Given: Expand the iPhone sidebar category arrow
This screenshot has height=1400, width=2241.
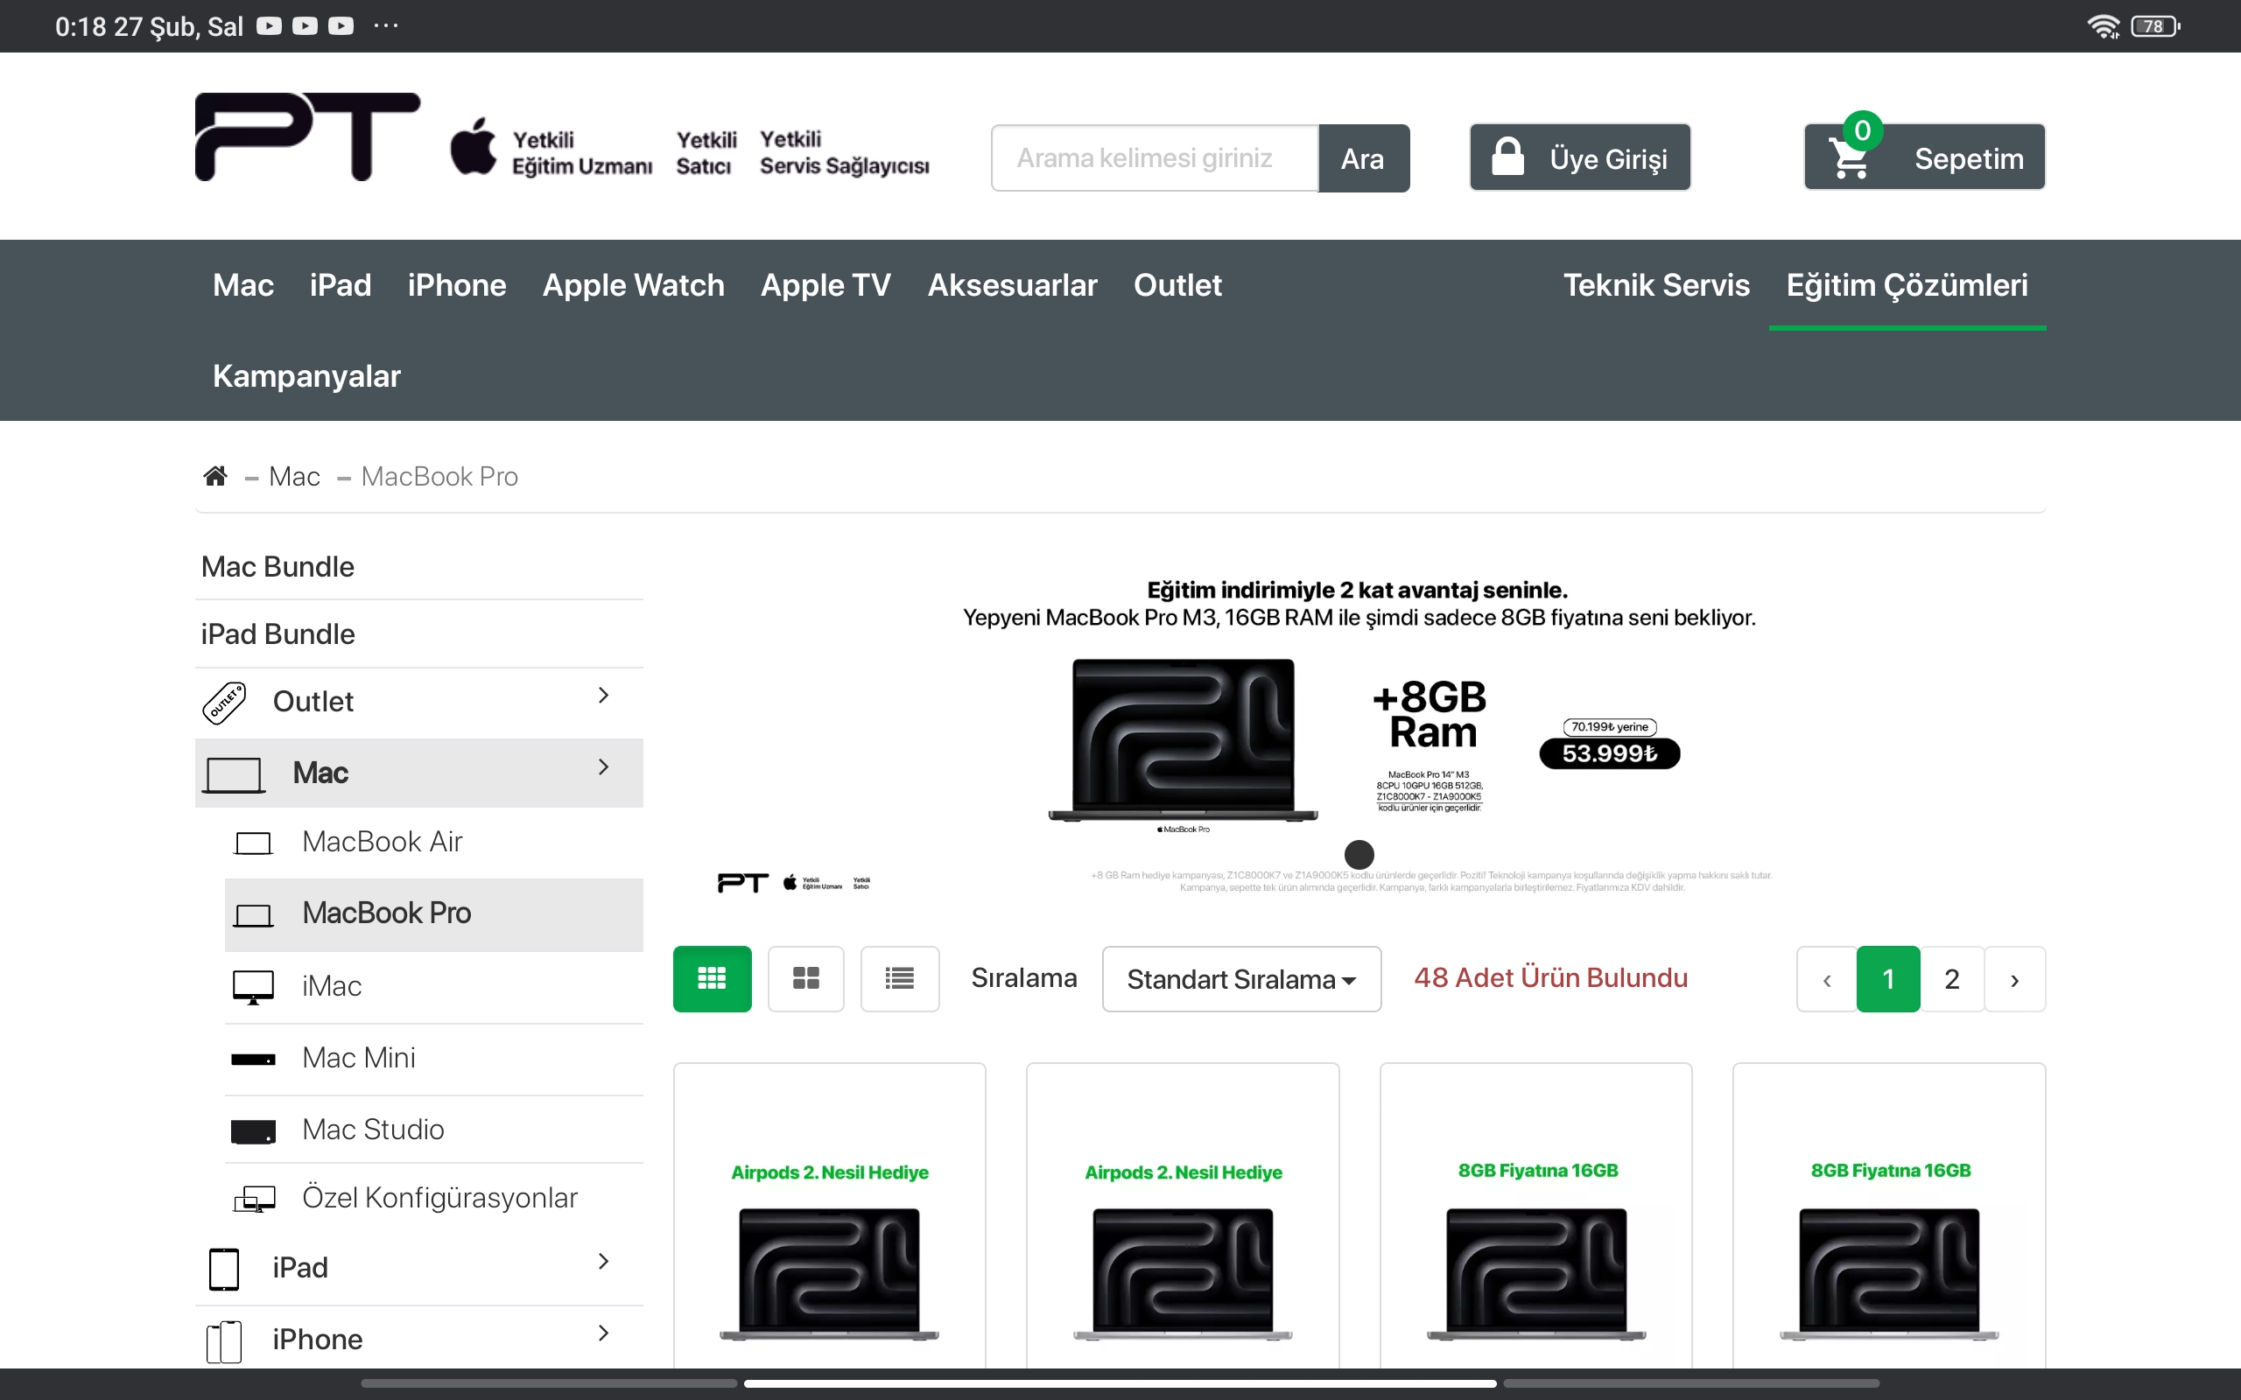Looking at the screenshot, I should 604,1333.
